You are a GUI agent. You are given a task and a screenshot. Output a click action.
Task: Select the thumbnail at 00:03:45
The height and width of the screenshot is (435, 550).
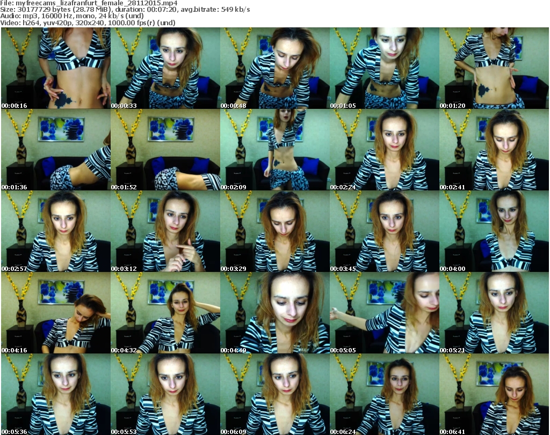(x=384, y=232)
